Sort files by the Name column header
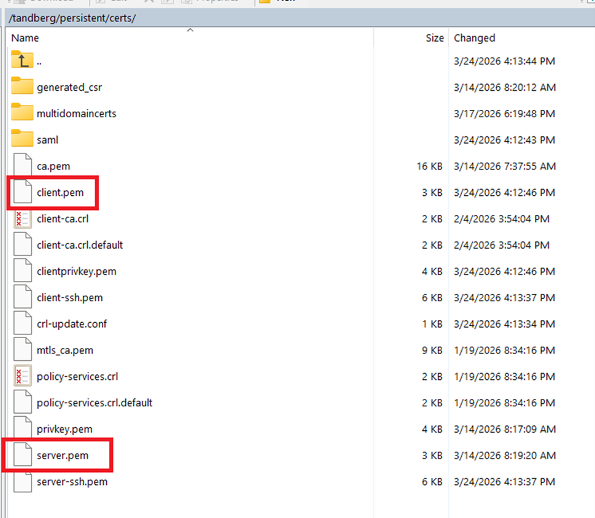 [x=25, y=38]
